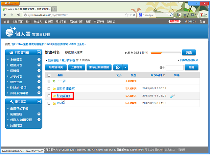Open 行事曆 in the top navigation bar

pyautogui.click(x=49, y=22)
